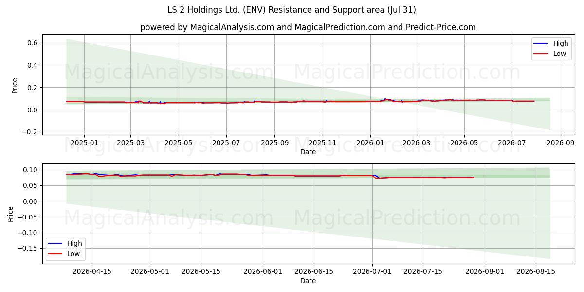Click the '2026-01' date tick on the top chart
Screen dimensions: 584x292
pos(370,143)
